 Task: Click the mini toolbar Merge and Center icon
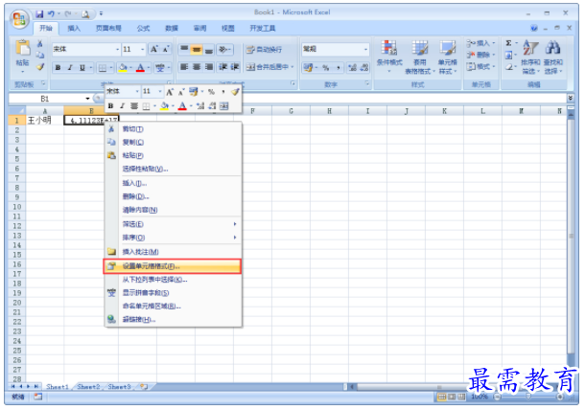pyautogui.click(x=223, y=106)
